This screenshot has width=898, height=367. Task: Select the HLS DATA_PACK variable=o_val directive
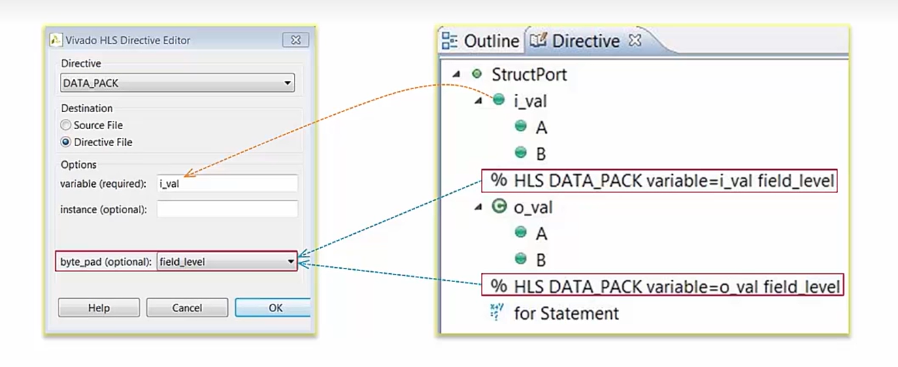(677, 287)
